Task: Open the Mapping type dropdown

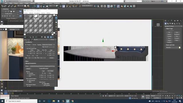Action: [x=48, y=45]
